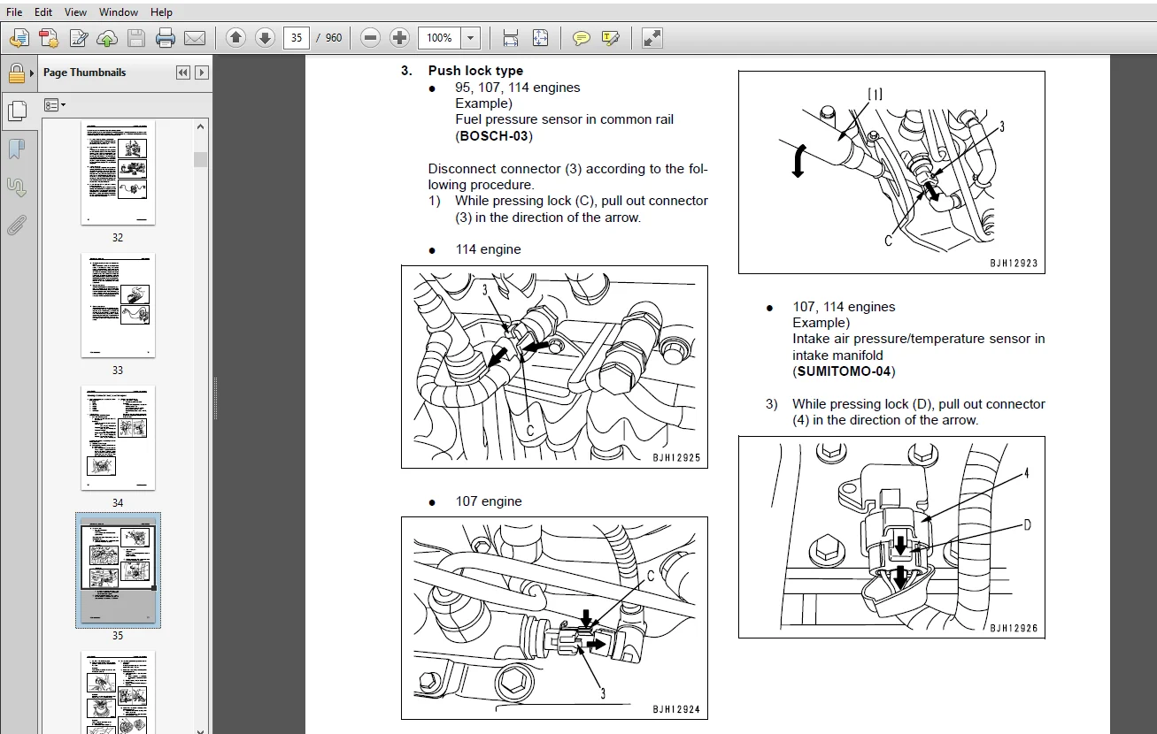Click the Print icon
This screenshot has height=734, width=1157.
(166, 38)
